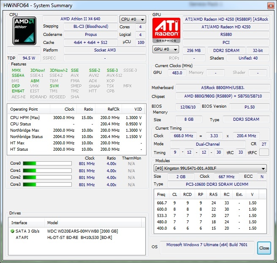Screen dimensions: 277x263
Task: Select the HT Status row
Action: (76, 149)
